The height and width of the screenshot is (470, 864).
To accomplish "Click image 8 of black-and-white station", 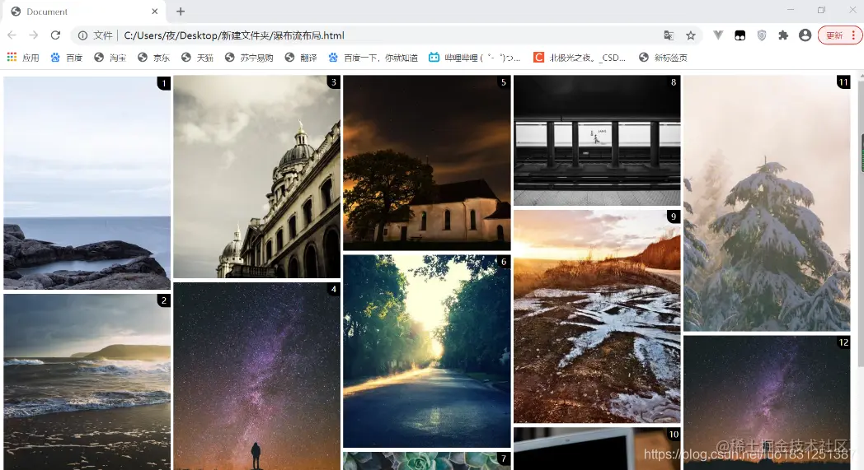I will [597, 140].
